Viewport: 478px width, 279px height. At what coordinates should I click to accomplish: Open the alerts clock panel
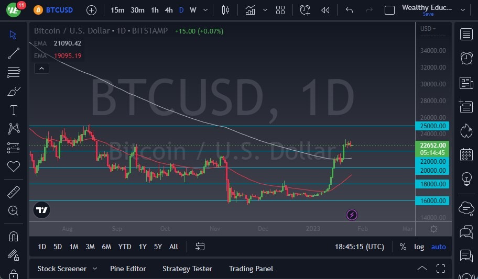[466, 58]
